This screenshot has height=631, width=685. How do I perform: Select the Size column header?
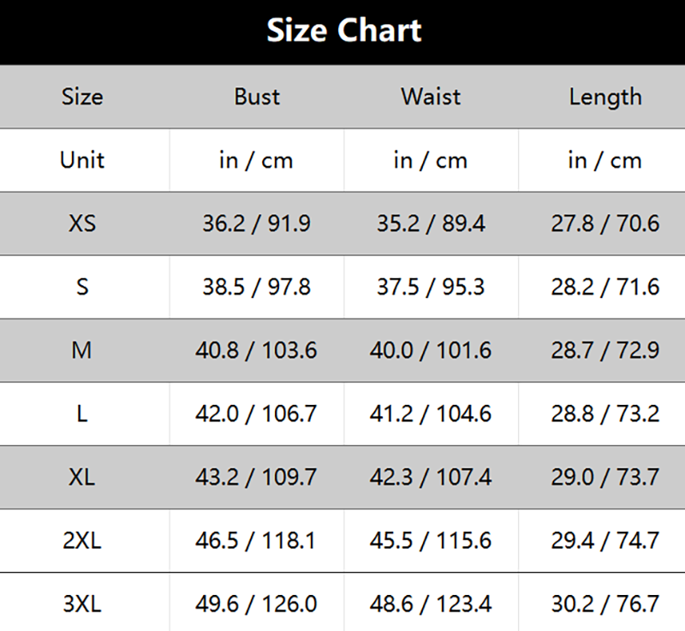pos(82,97)
